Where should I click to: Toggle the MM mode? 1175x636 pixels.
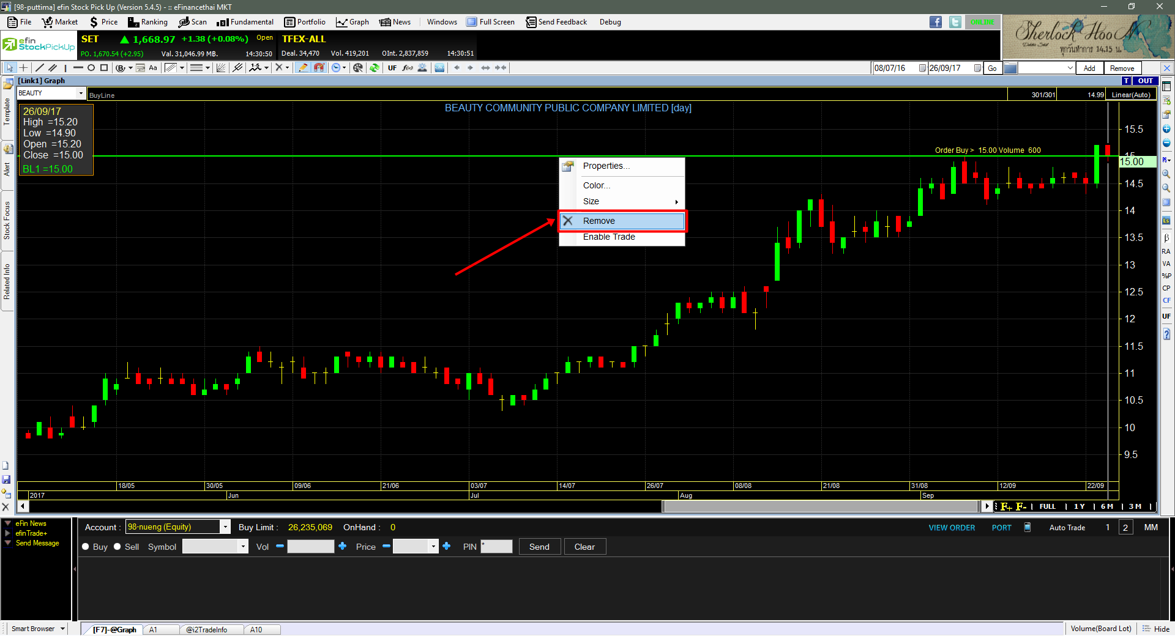1151,527
